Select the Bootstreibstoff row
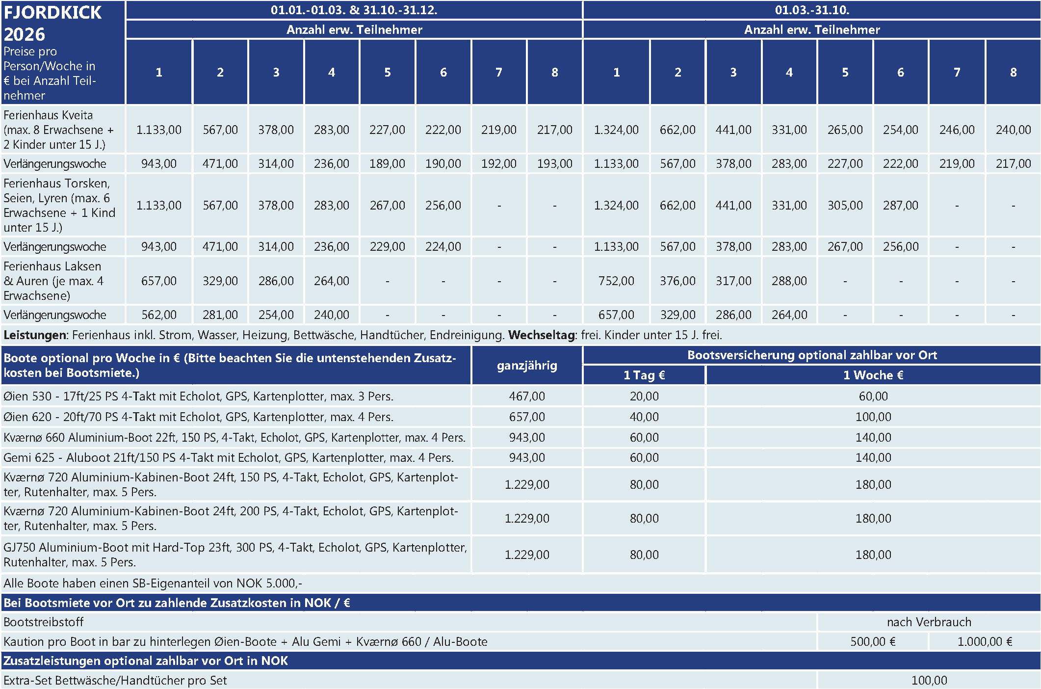The image size is (1041, 689). [44, 622]
